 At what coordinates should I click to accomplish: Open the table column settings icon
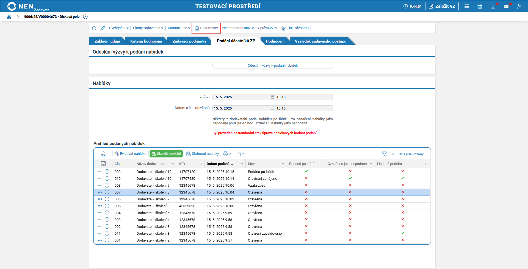(x=103, y=164)
